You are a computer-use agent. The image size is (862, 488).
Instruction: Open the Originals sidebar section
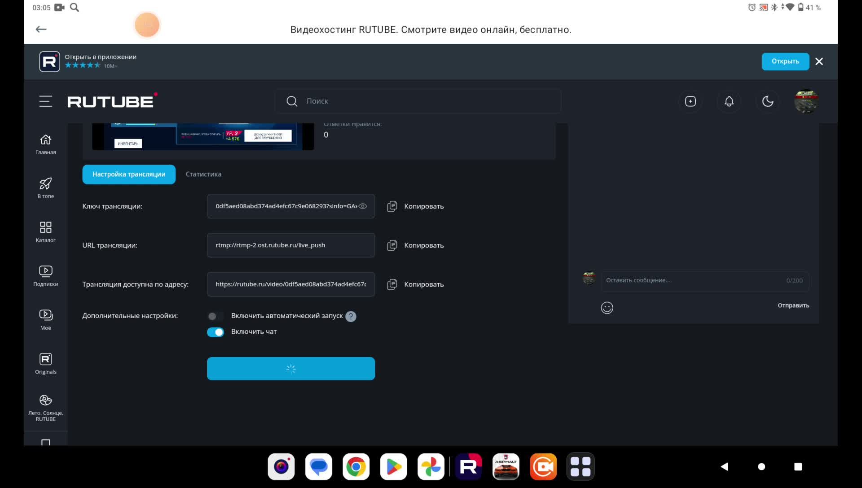pyautogui.click(x=45, y=363)
